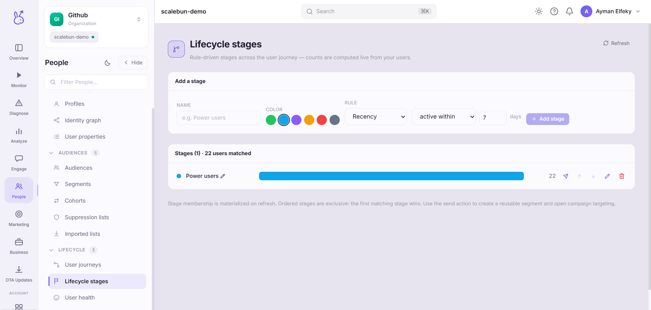Pick the purple color swatch

[x=296, y=120]
